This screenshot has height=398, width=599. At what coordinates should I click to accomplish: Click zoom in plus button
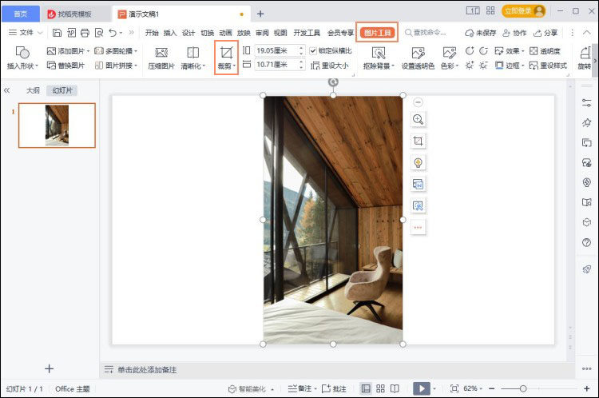pos(587,388)
